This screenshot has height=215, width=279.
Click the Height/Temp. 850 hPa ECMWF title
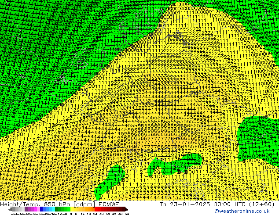(59, 204)
